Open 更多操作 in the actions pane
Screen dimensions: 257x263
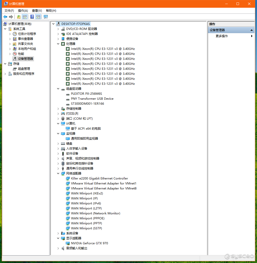click(x=222, y=36)
